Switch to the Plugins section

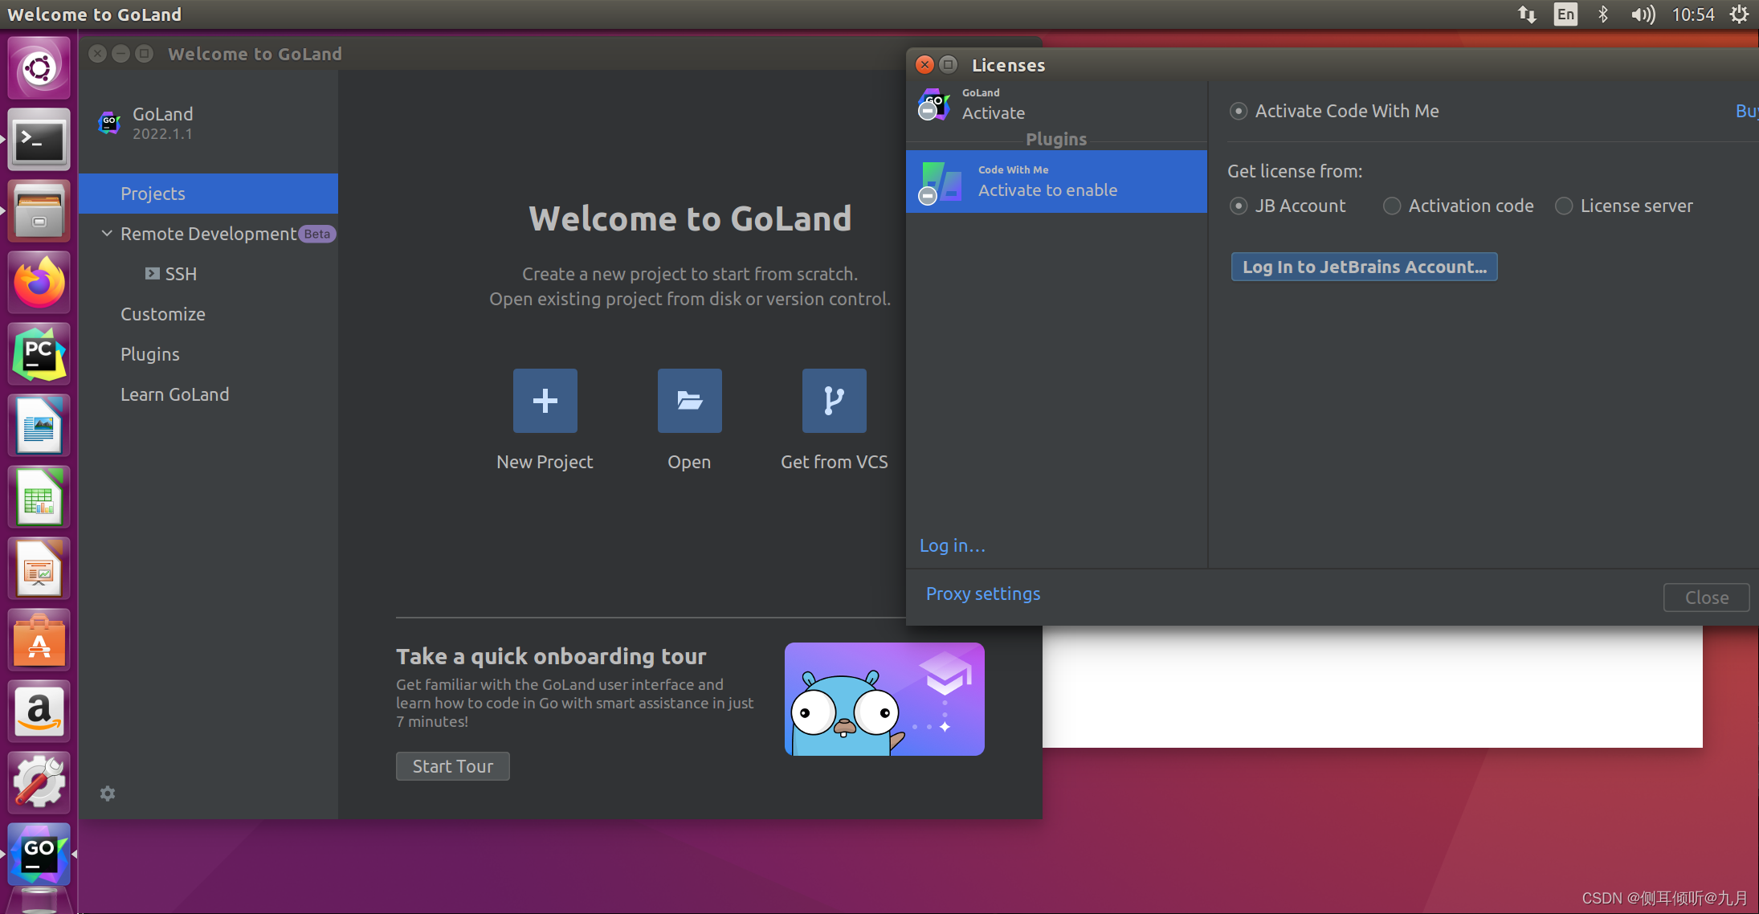point(150,354)
